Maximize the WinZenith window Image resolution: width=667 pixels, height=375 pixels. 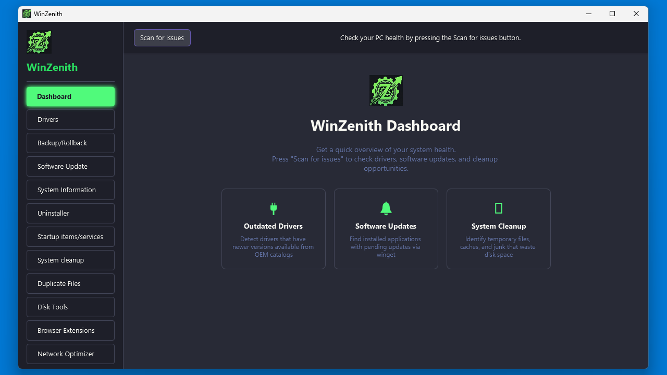click(612, 14)
